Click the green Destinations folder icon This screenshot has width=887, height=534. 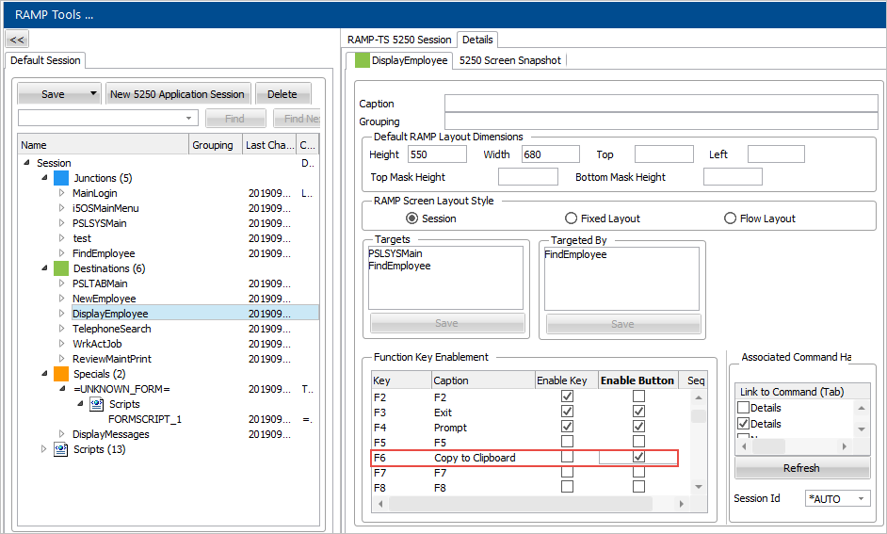(x=61, y=268)
